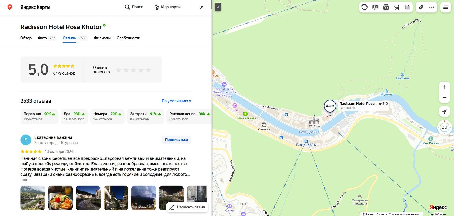Expand review text with ещё
The image size is (454, 216).
tap(24, 180)
